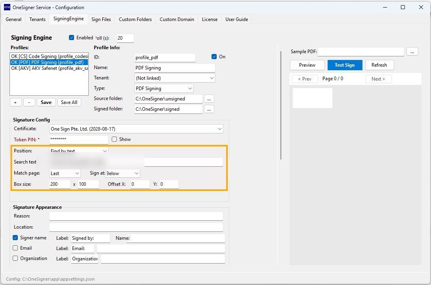Screen dimensions: 431x285
Task: Toggle the profile On checkbox
Action: [214, 57]
